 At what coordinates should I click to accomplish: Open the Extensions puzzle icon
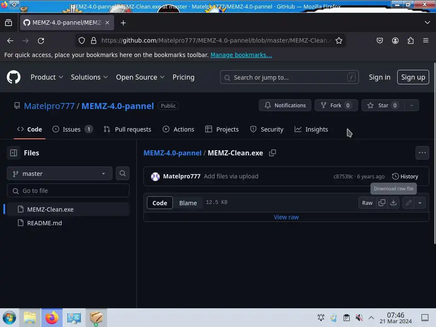point(410,40)
